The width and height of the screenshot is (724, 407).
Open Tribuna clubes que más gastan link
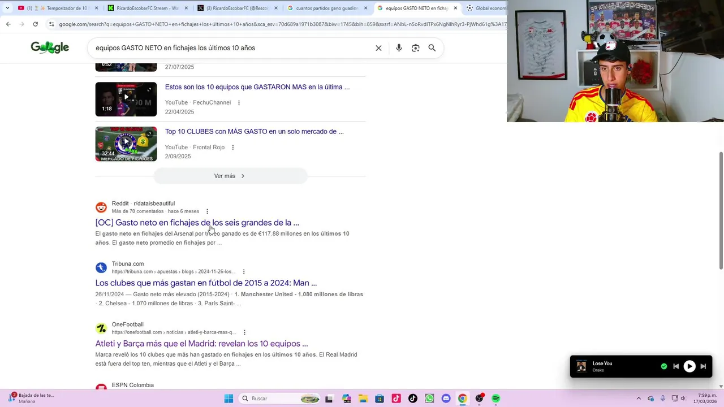[x=206, y=283]
